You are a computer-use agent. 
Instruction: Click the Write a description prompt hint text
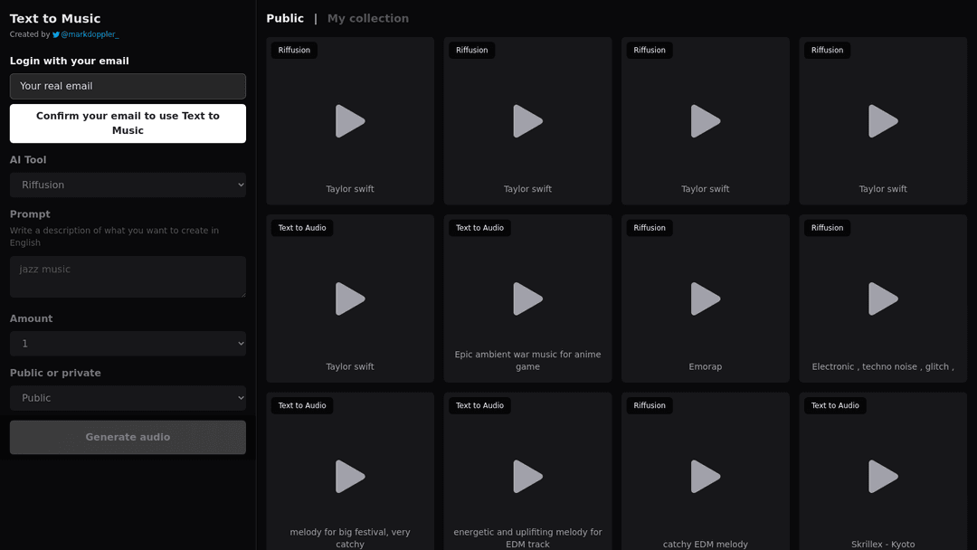(114, 237)
